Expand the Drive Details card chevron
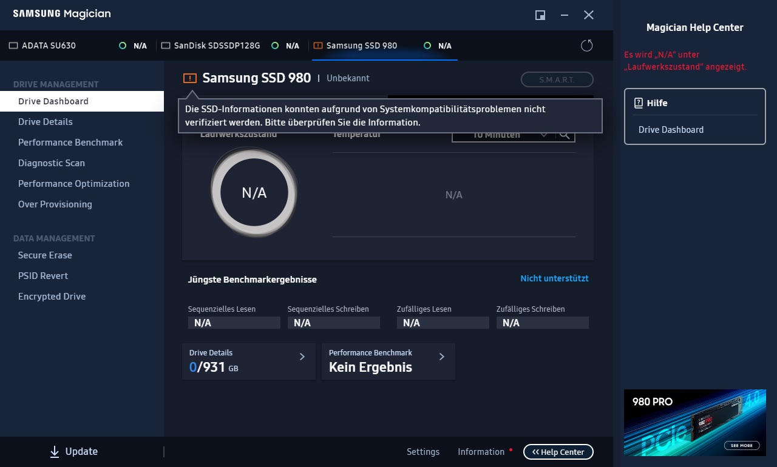 [x=302, y=357]
